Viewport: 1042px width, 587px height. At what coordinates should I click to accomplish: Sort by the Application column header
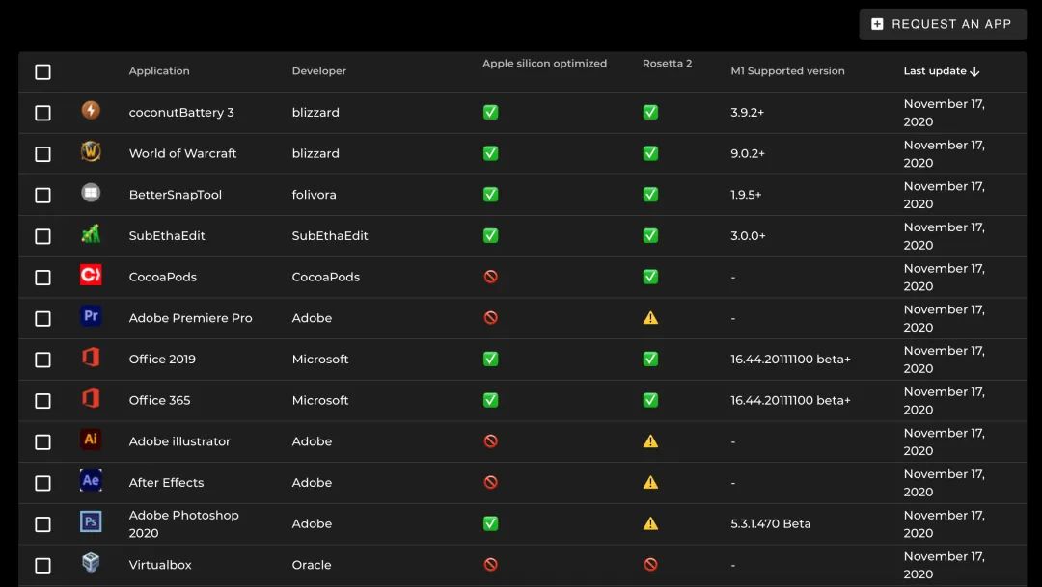pos(159,71)
